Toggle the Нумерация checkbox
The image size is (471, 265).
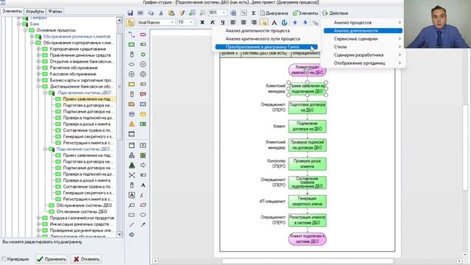pyautogui.click(x=4, y=259)
